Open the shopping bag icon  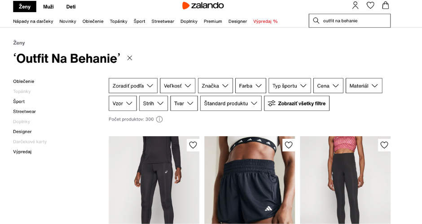click(385, 5)
